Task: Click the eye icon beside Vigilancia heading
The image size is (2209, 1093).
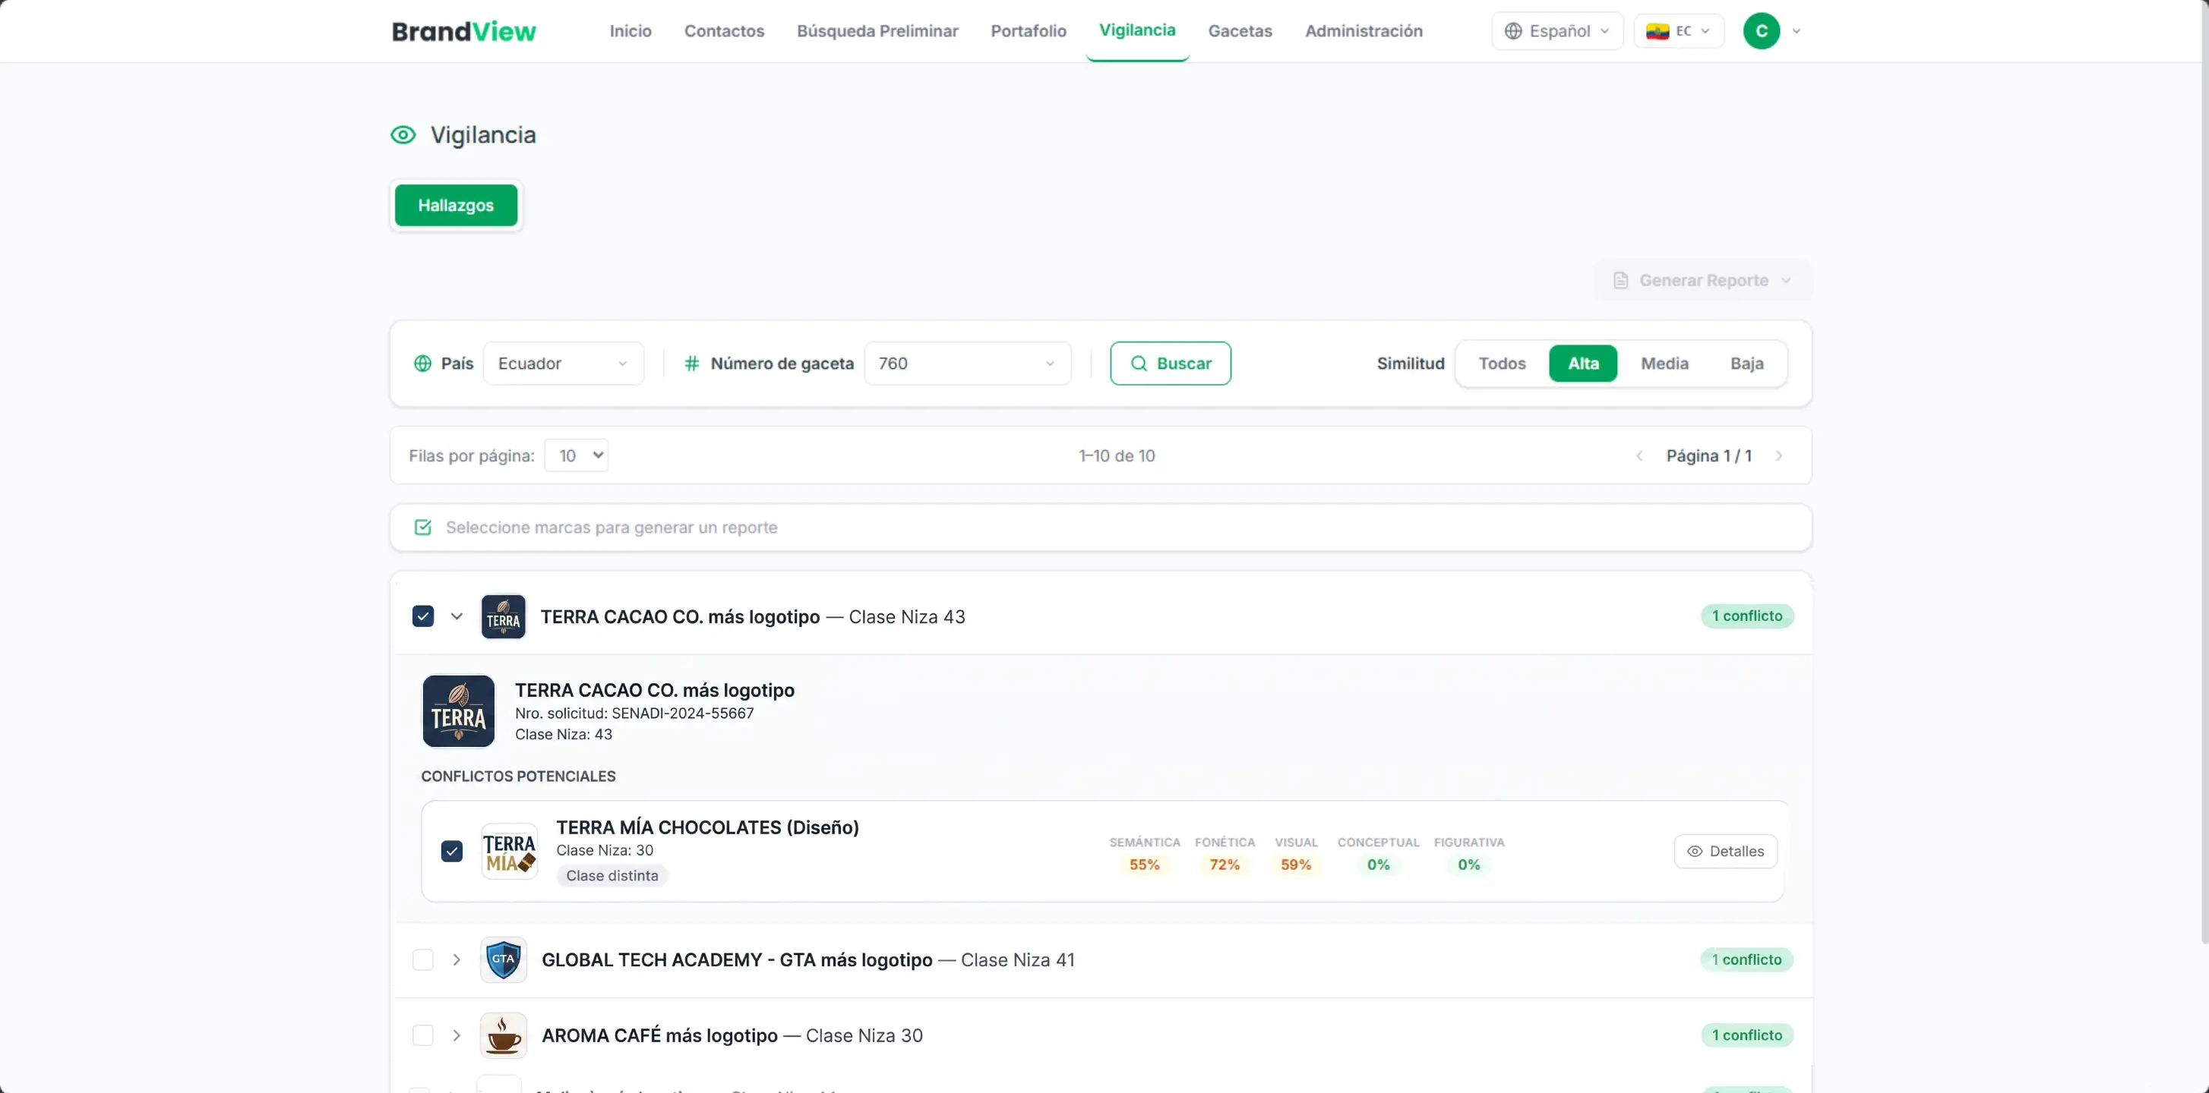Action: coord(403,134)
